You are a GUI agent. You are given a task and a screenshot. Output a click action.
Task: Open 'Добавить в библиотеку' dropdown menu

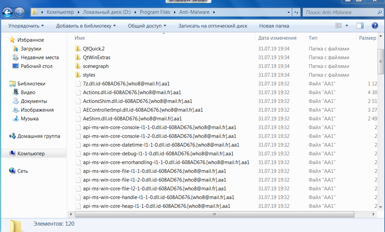pos(86,26)
